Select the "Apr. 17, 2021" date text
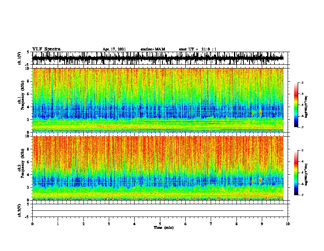 tap(114, 49)
